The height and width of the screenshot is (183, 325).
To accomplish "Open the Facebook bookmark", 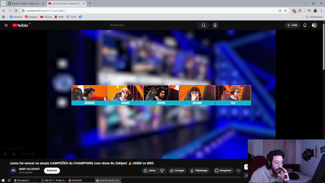I will coord(16,17).
